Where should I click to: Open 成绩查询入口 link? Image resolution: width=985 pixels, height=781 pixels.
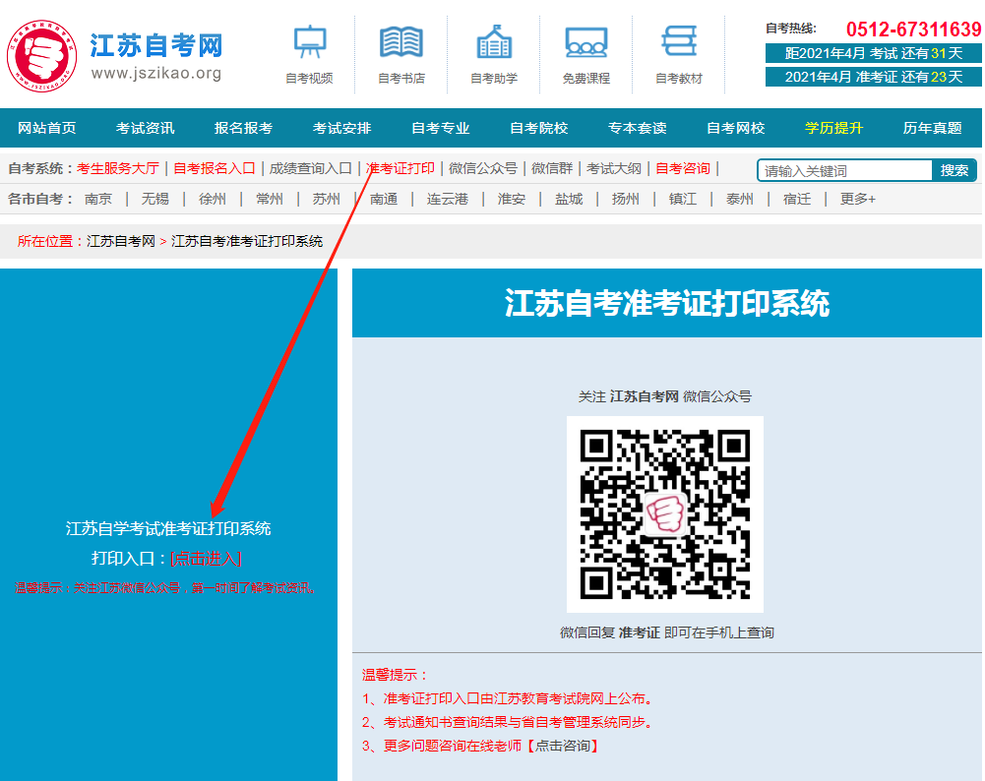(310, 169)
